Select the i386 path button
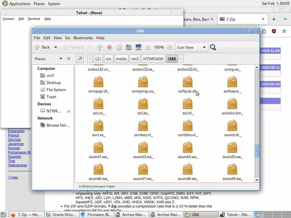291x218 pixels. (172, 59)
